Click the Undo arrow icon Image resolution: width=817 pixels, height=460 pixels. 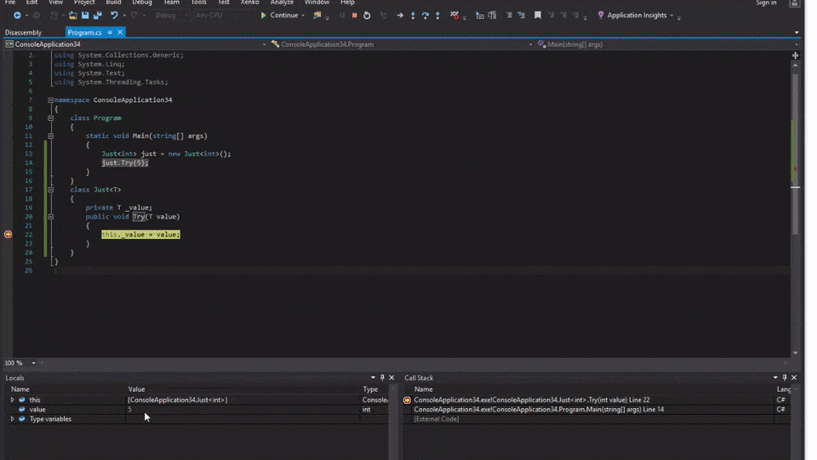[114, 15]
